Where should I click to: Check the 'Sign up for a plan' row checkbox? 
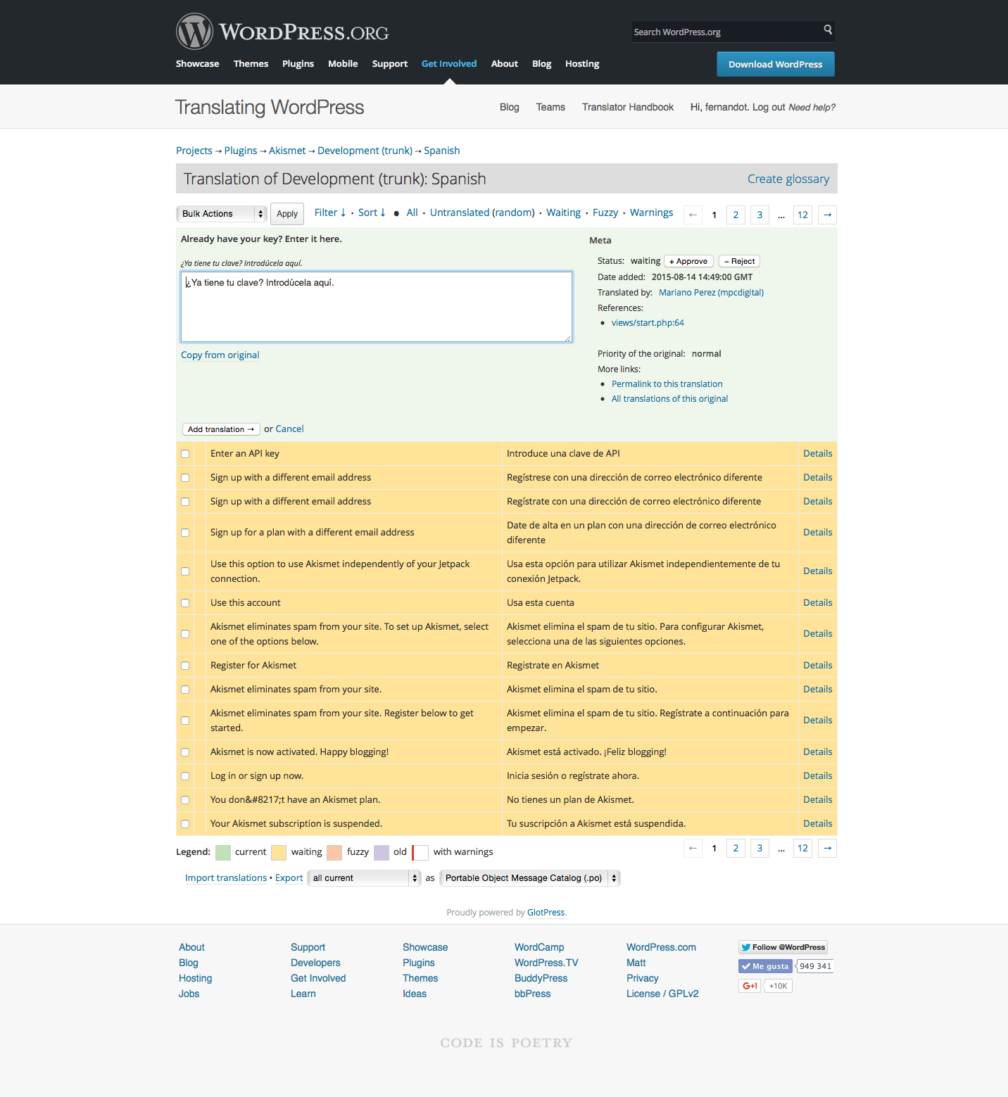coord(185,533)
